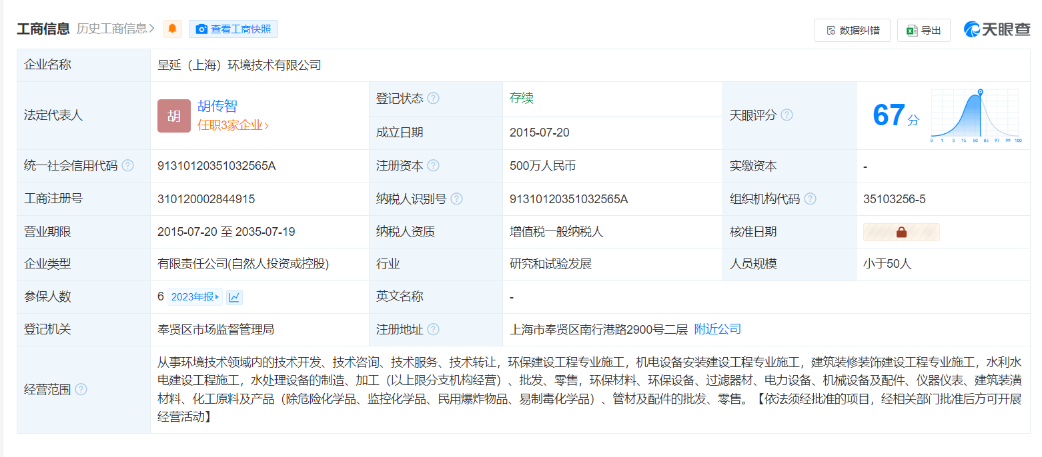This screenshot has width=1042, height=457.
Task: Click business term 2015-07-20 至 2035-07-19
Action: click(x=226, y=232)
